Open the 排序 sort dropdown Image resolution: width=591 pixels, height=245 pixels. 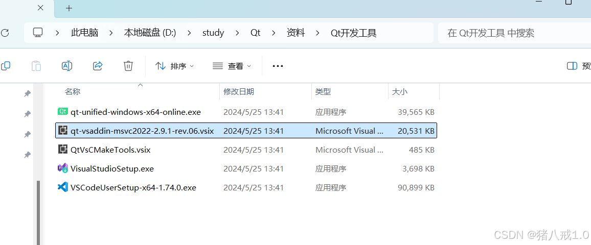coord(174,66)
